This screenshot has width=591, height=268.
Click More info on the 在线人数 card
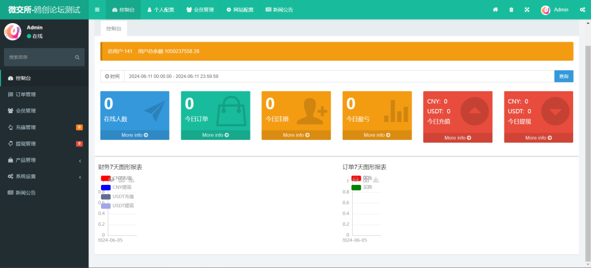click(134, 135)
